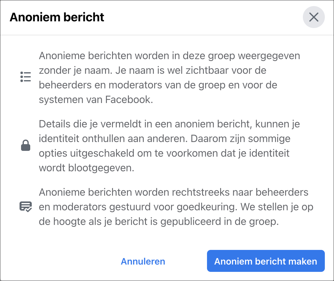
Task: Click the word Facebook in first paragraph
Action: click(129, 100)
